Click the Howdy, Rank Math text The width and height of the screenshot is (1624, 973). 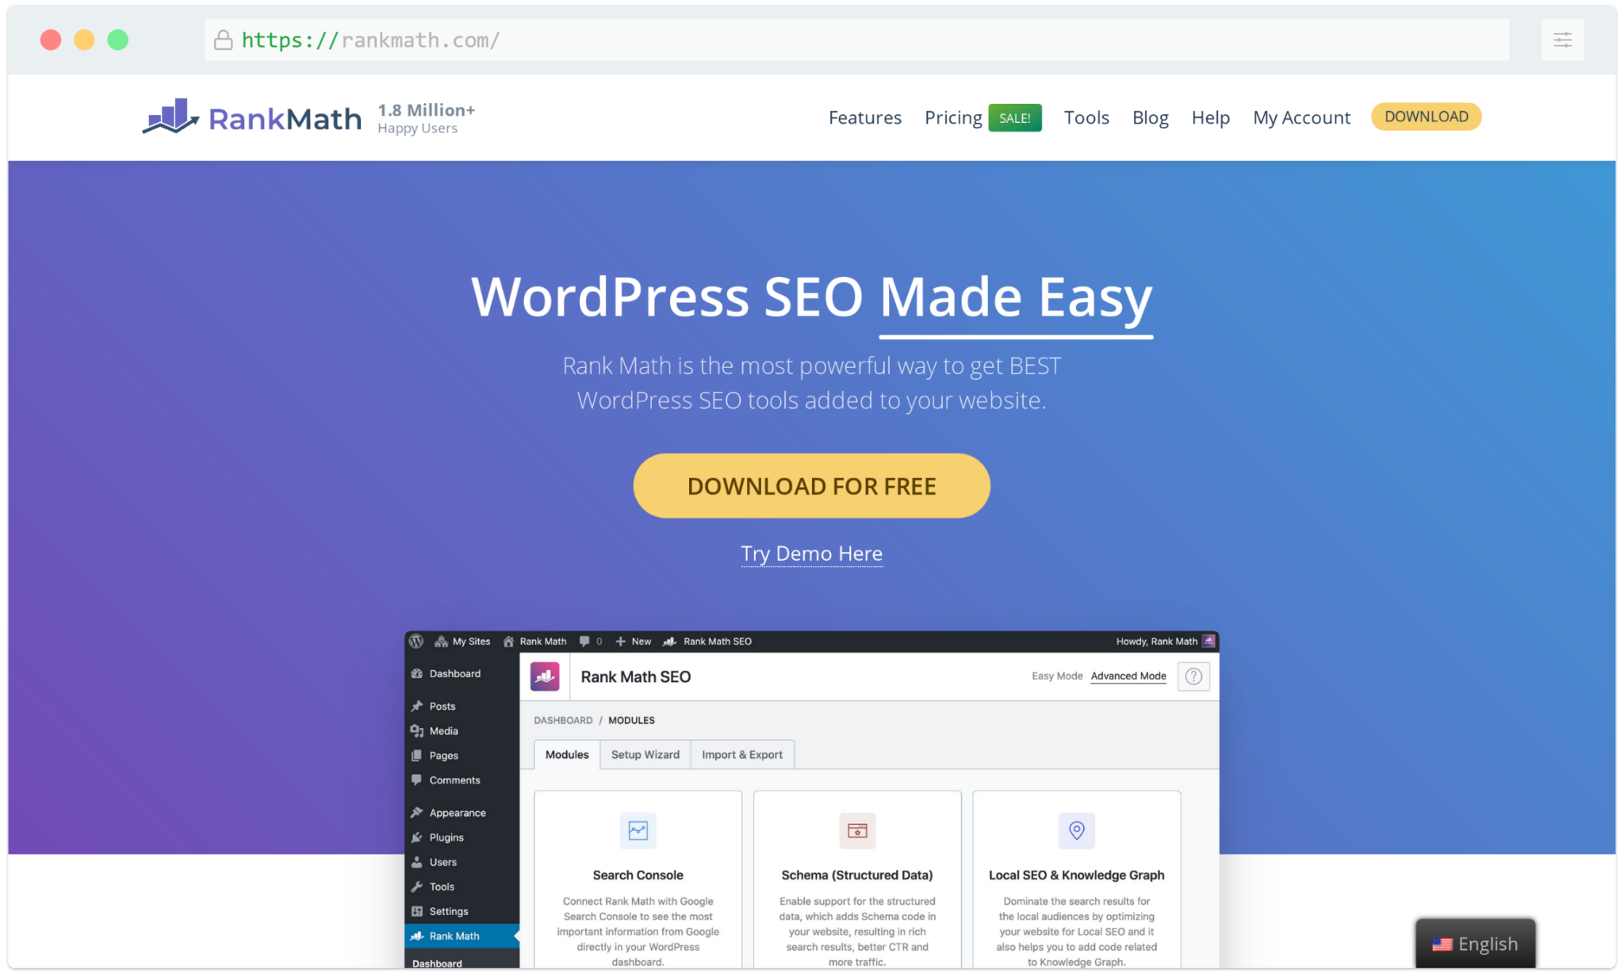pos(1156,641)
